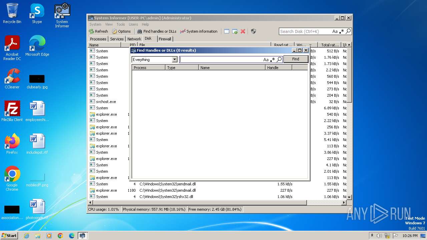Open the View menu
Viewport: 427px width, 240px height.
(109, 24)
